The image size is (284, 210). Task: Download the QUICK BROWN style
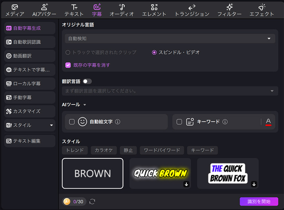tap(186, 184)
